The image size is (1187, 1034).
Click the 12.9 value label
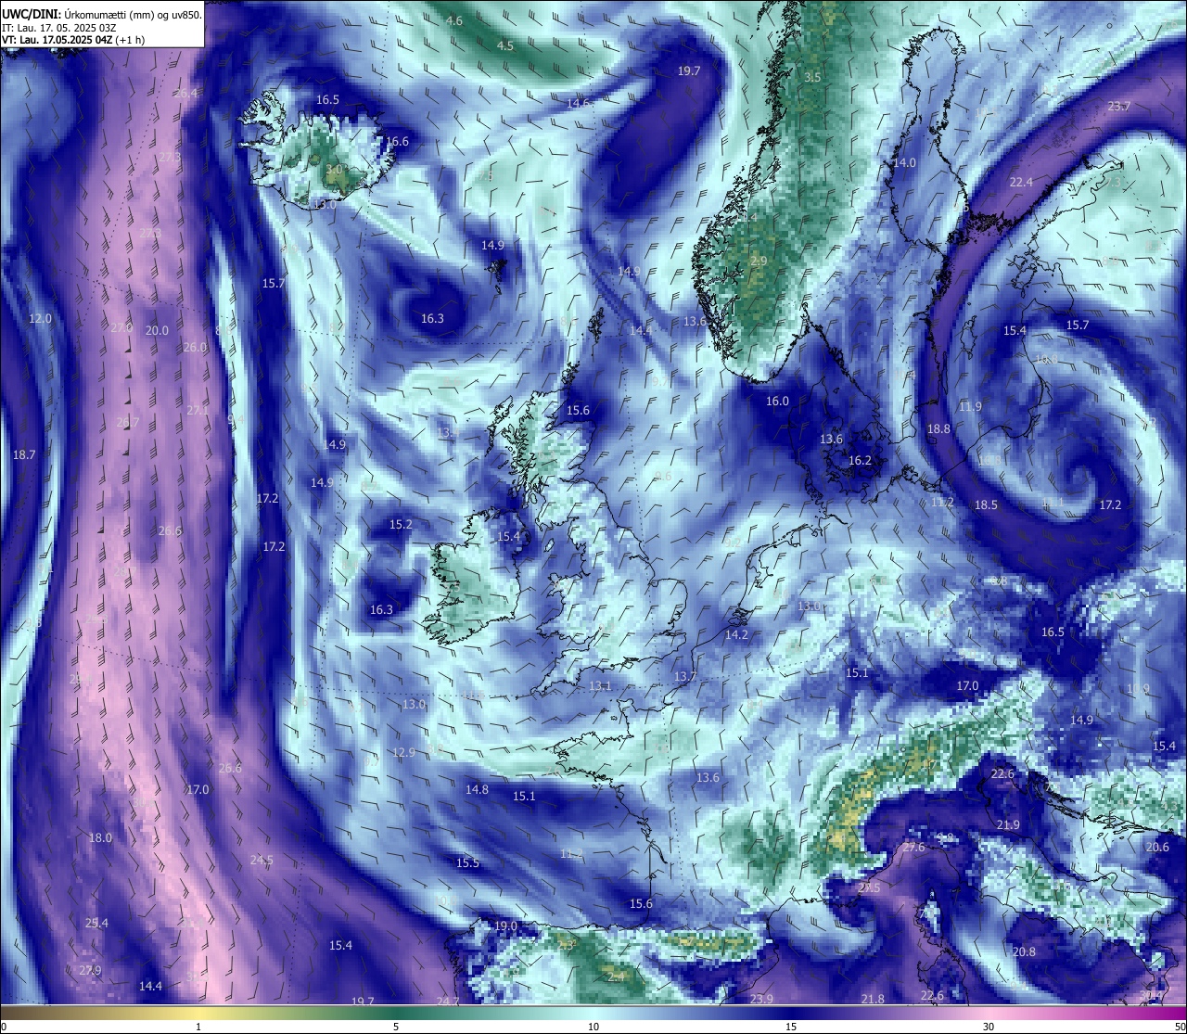[404, 752]
